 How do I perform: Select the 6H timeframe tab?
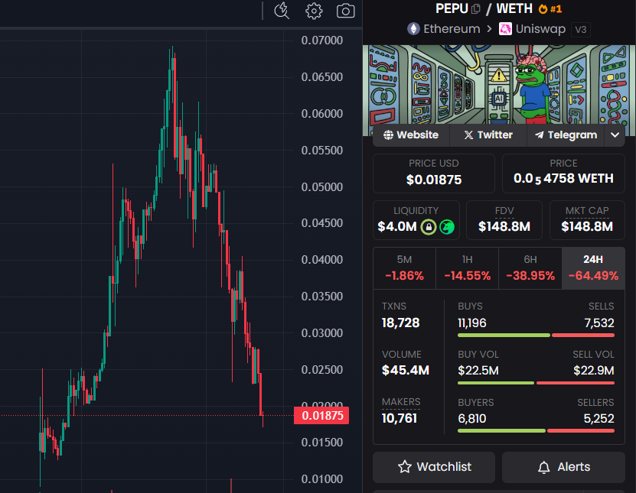(x=530, y=268)
